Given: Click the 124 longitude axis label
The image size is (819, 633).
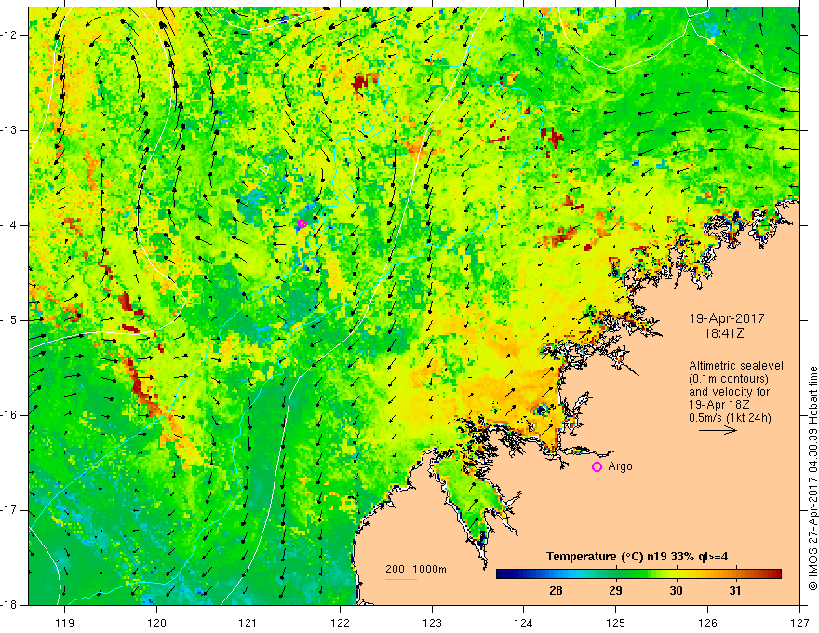Looking at the screenshot, I should click(x=523, y=623).
